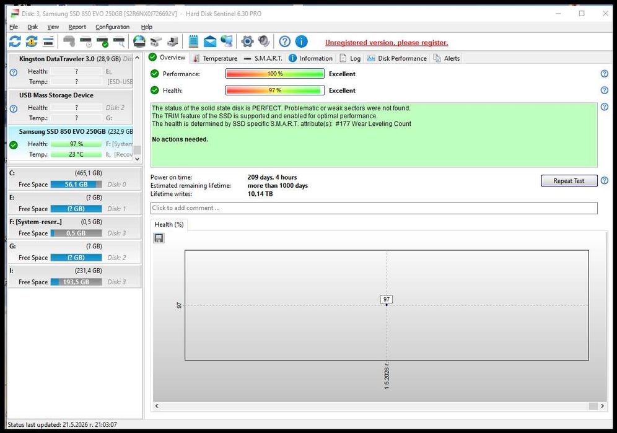Click the graph scroll right arrow
617x433 pixels.
pyautogui.click(x=602, y=406)
